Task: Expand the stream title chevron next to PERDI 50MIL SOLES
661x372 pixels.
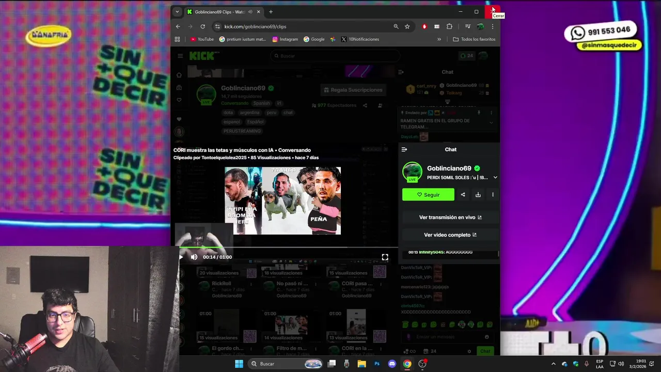Action: click(495, 177)
